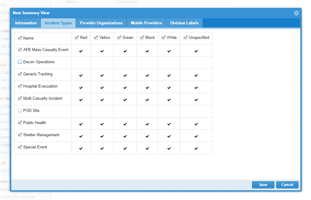The width and height of the screenshot is (311, 200).
Task: Click Green checkmark in Public Health row
Action: tap(125, 124)
